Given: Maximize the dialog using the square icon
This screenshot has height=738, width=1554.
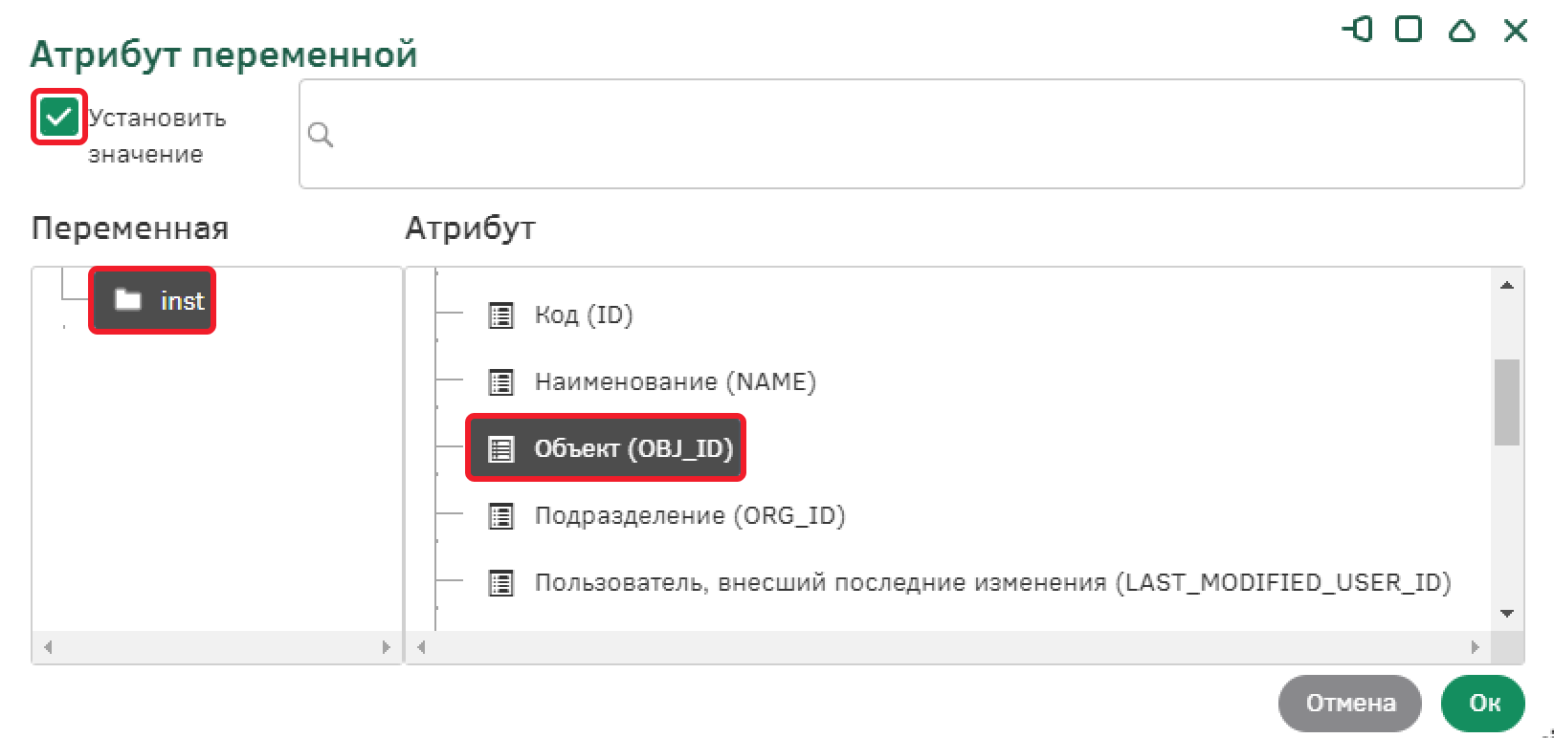Looking at the screenshot, I should point(1409,30).
